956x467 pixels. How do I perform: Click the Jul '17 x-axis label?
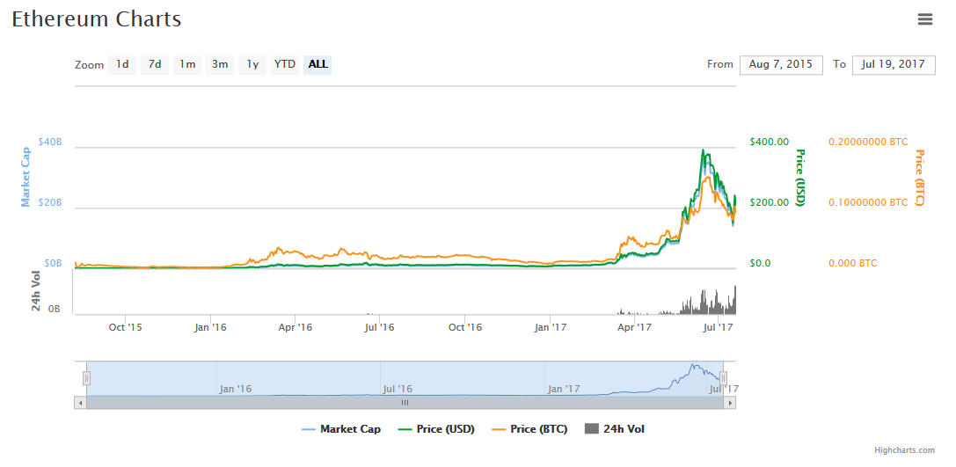719,327
